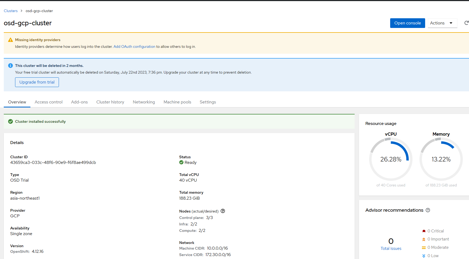Click the of 40 Cores used label

coord(391,185)
